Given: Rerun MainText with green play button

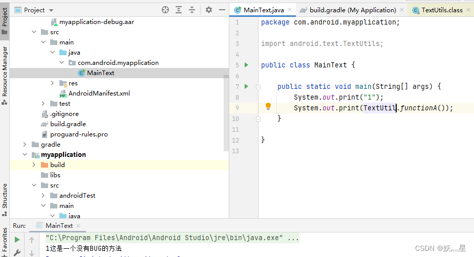Looking at the screenshot, I should coord(17,240).
